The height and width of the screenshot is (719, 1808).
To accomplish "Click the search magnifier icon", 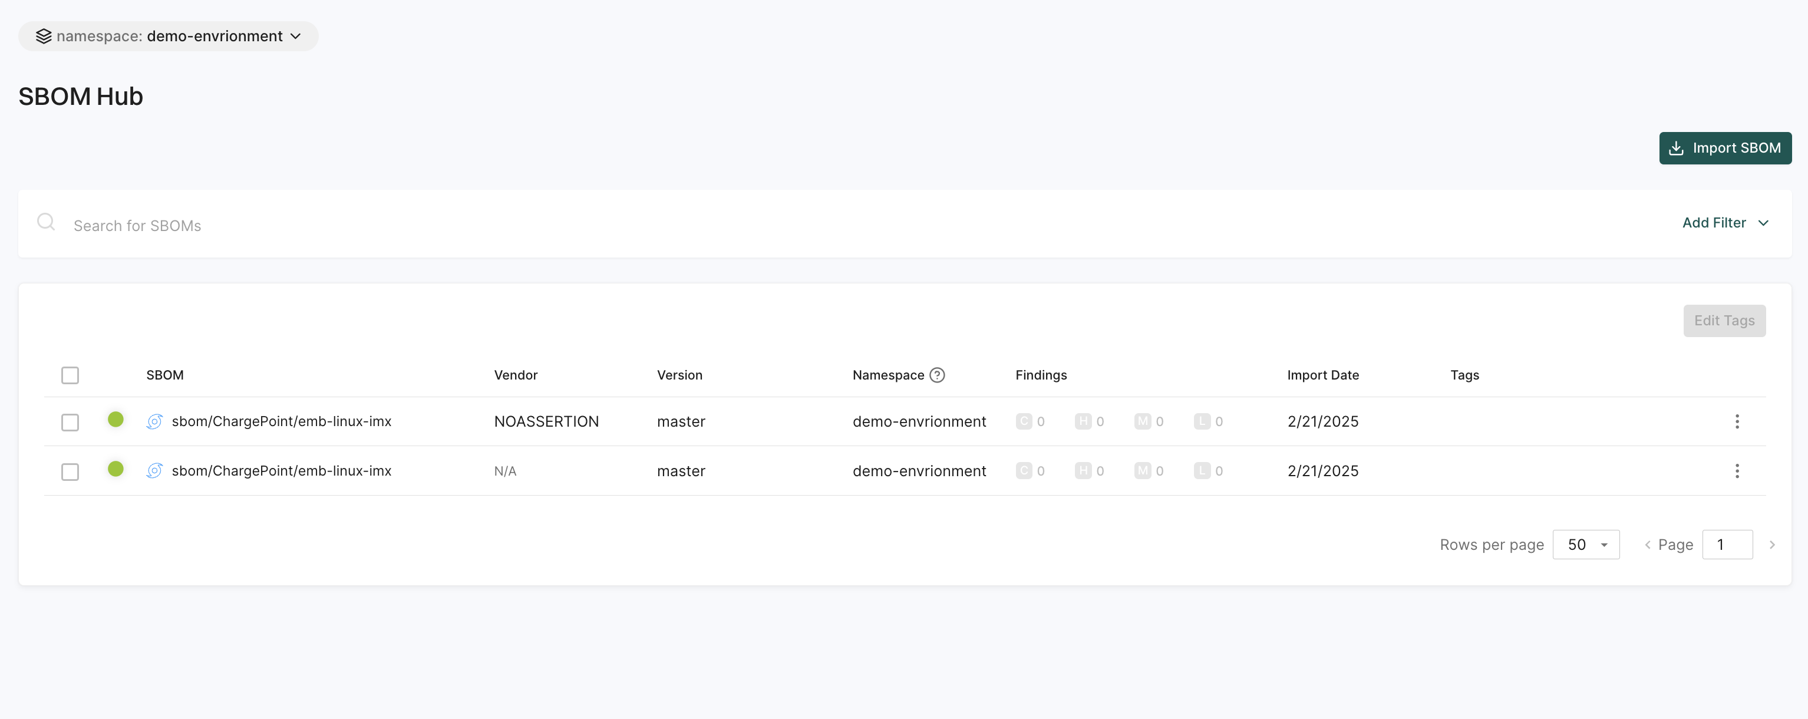I will click(47, 223).
